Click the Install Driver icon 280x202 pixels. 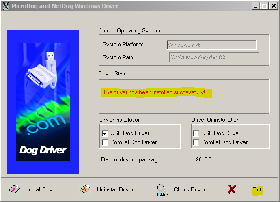click(15, 189)
